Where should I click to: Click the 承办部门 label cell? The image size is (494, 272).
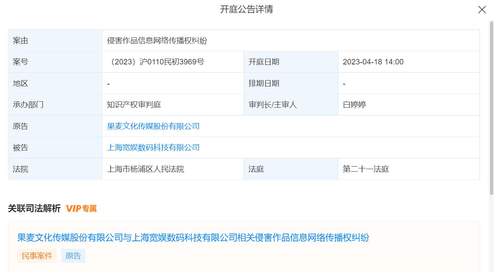coord(55,105)
